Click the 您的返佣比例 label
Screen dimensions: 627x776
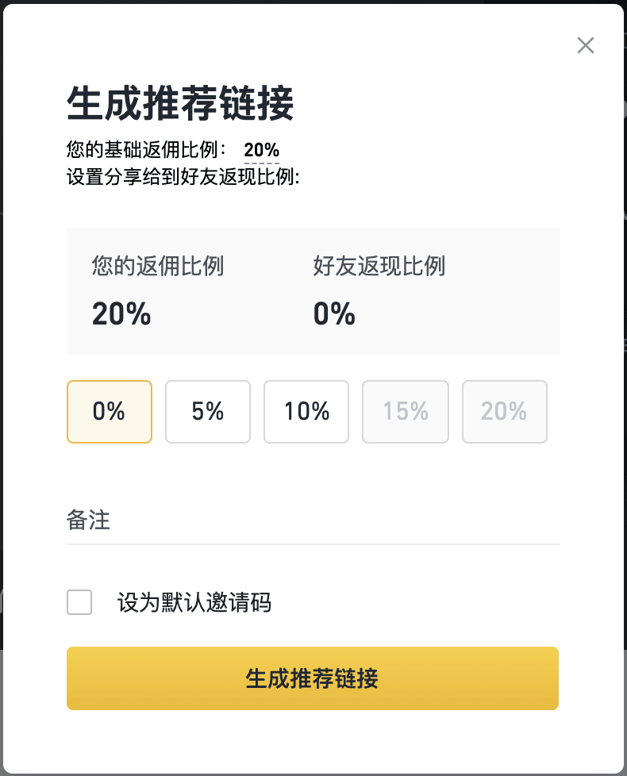click(x=158, y=266)
